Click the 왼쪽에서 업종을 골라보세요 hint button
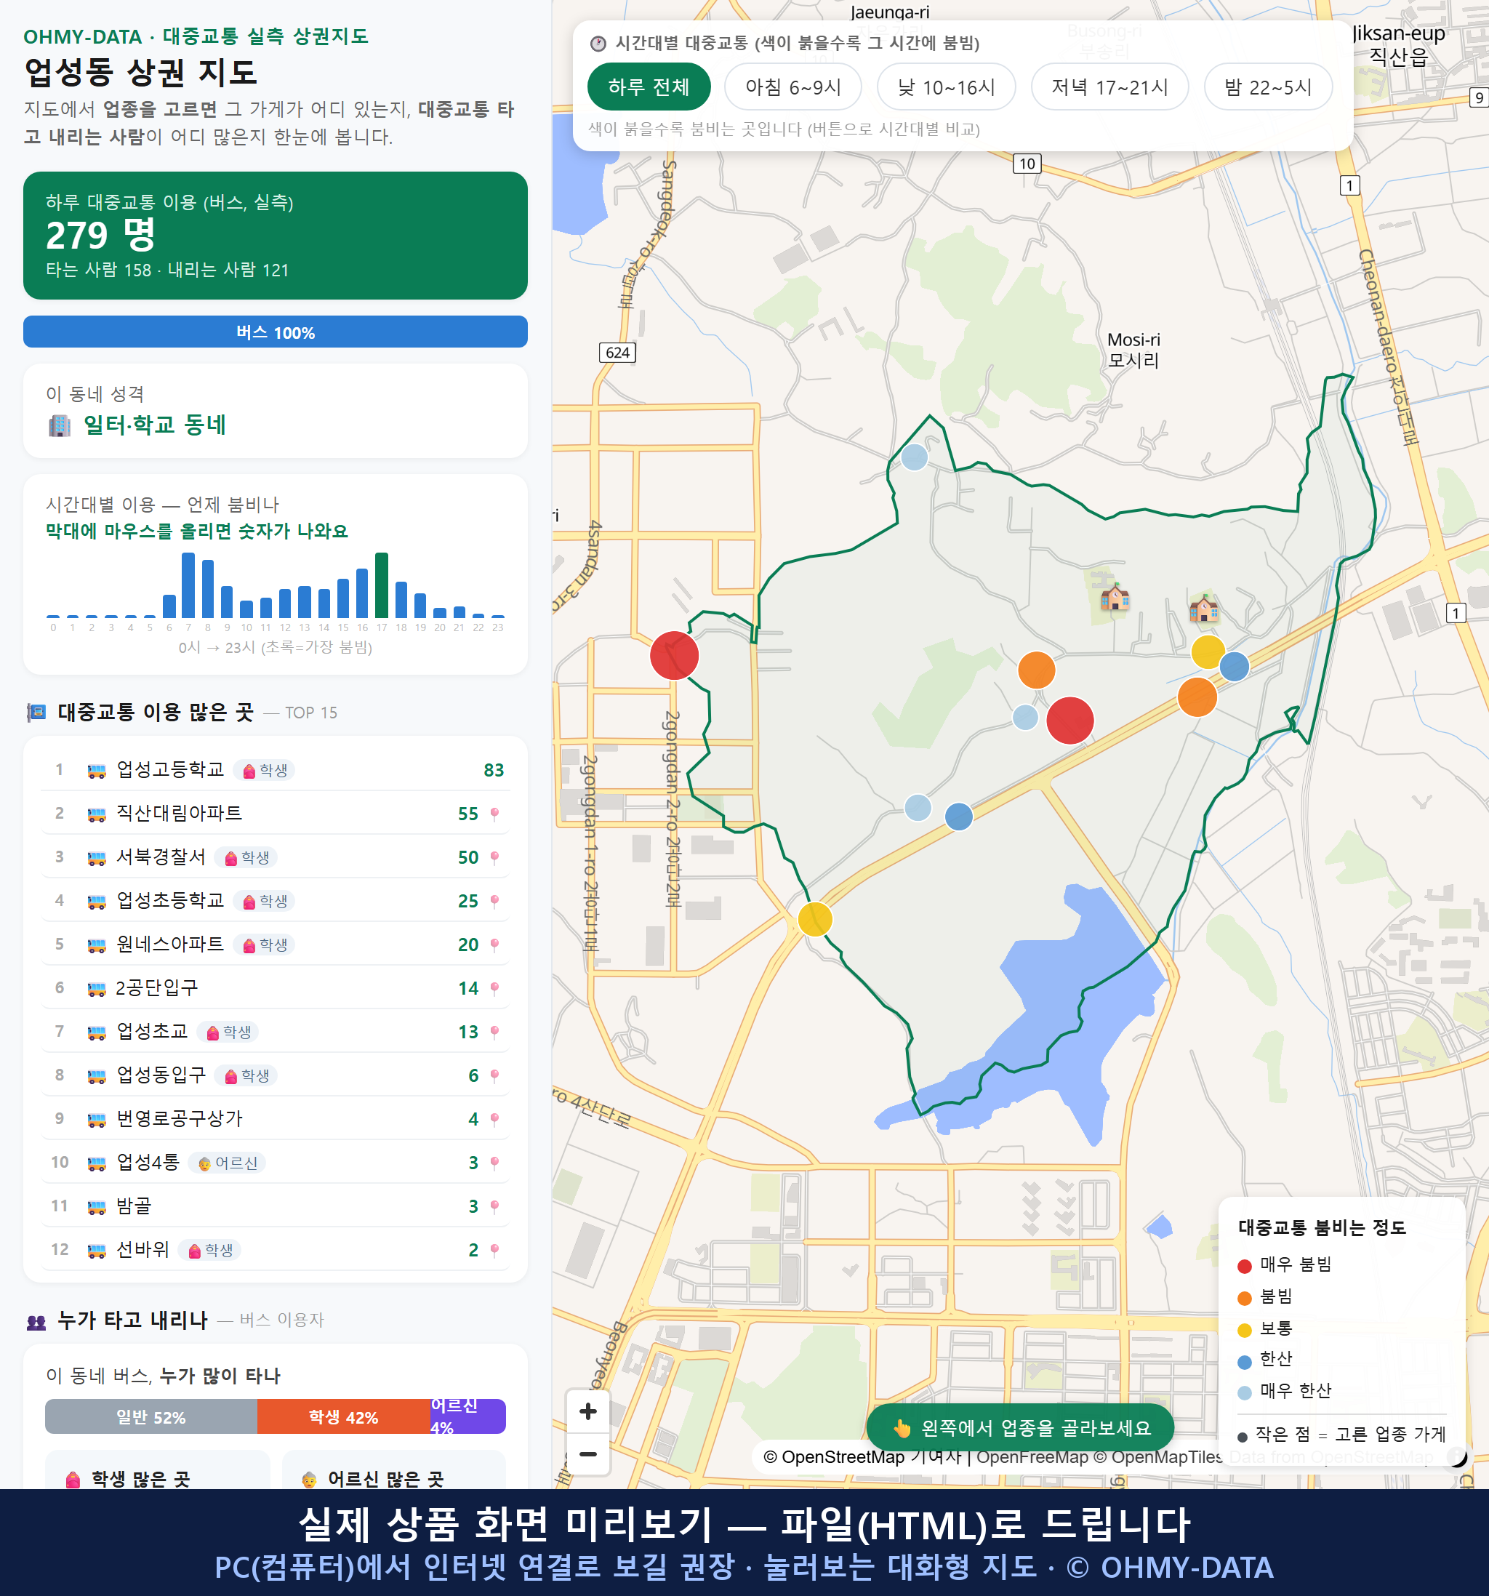 point(1020,1428)
